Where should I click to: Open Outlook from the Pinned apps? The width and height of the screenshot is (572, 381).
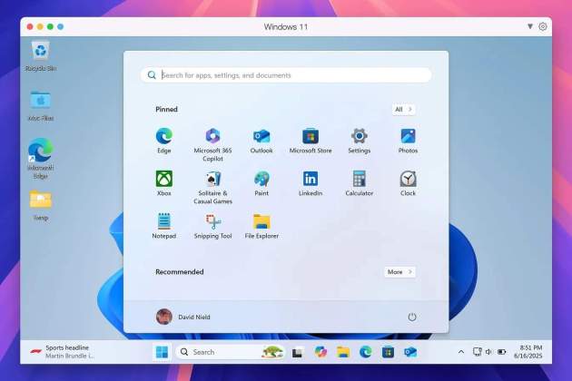tap(261, 141)
